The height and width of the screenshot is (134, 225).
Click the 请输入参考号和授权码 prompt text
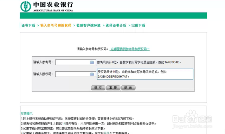coord(92,49)
